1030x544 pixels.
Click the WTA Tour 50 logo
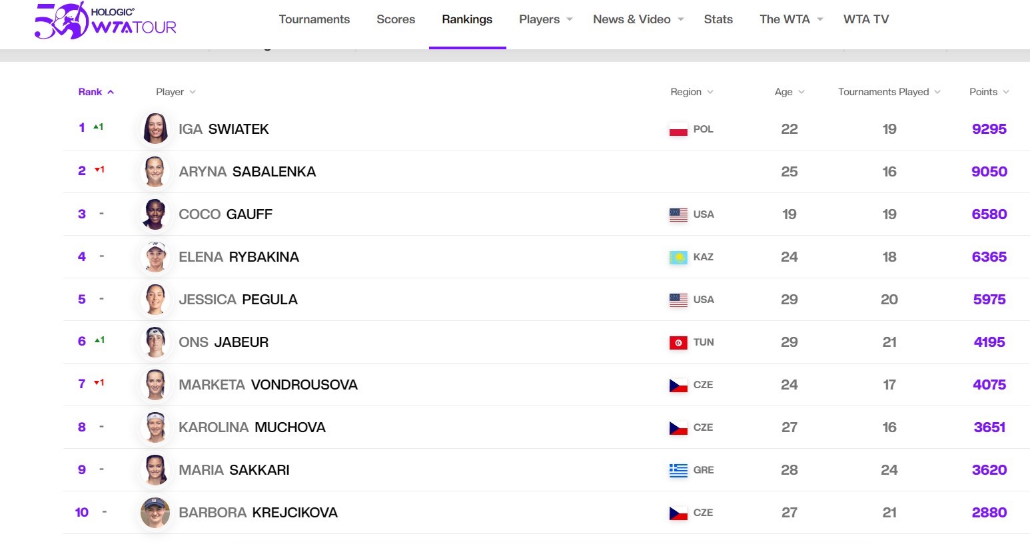click(x=105, y=20)
